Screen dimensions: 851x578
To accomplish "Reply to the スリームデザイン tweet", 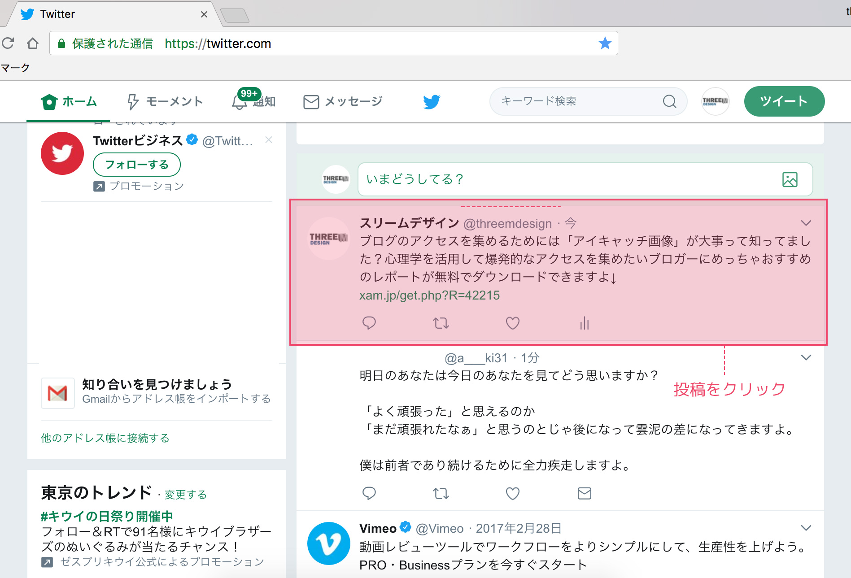I will click(369, 323).
